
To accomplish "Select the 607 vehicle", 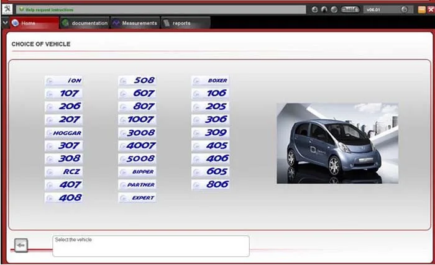I will click(137, 94).
